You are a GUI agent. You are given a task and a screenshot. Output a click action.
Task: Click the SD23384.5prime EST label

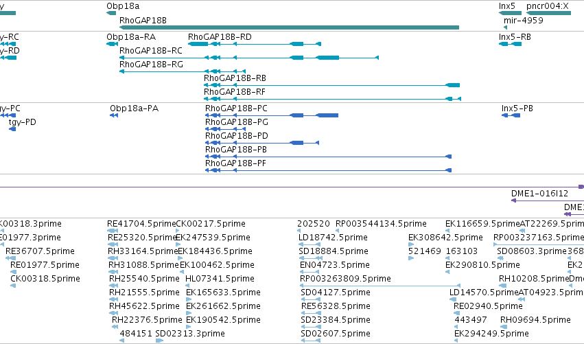tap(336, 320)
